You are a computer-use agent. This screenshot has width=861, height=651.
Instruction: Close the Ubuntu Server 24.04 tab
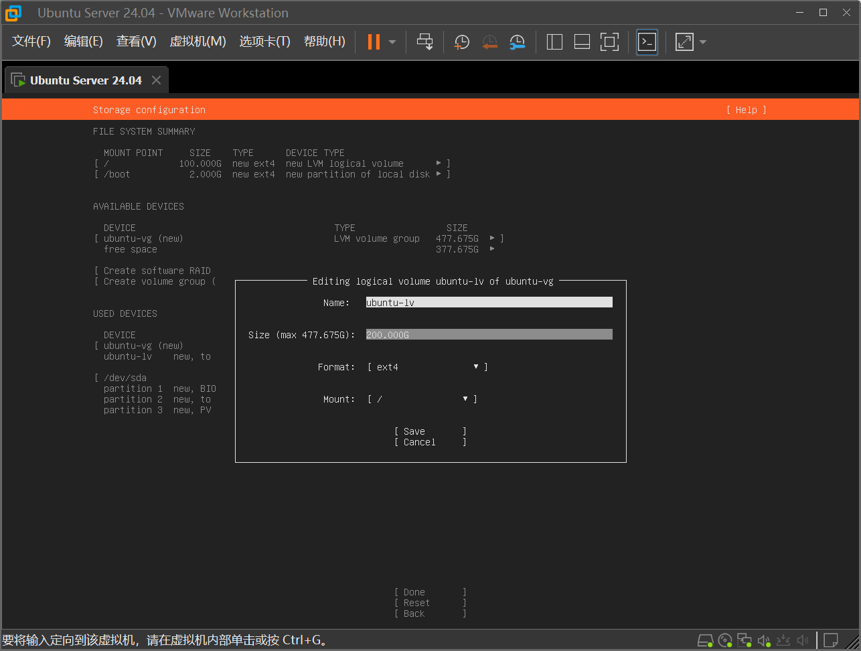coord(156,80)
